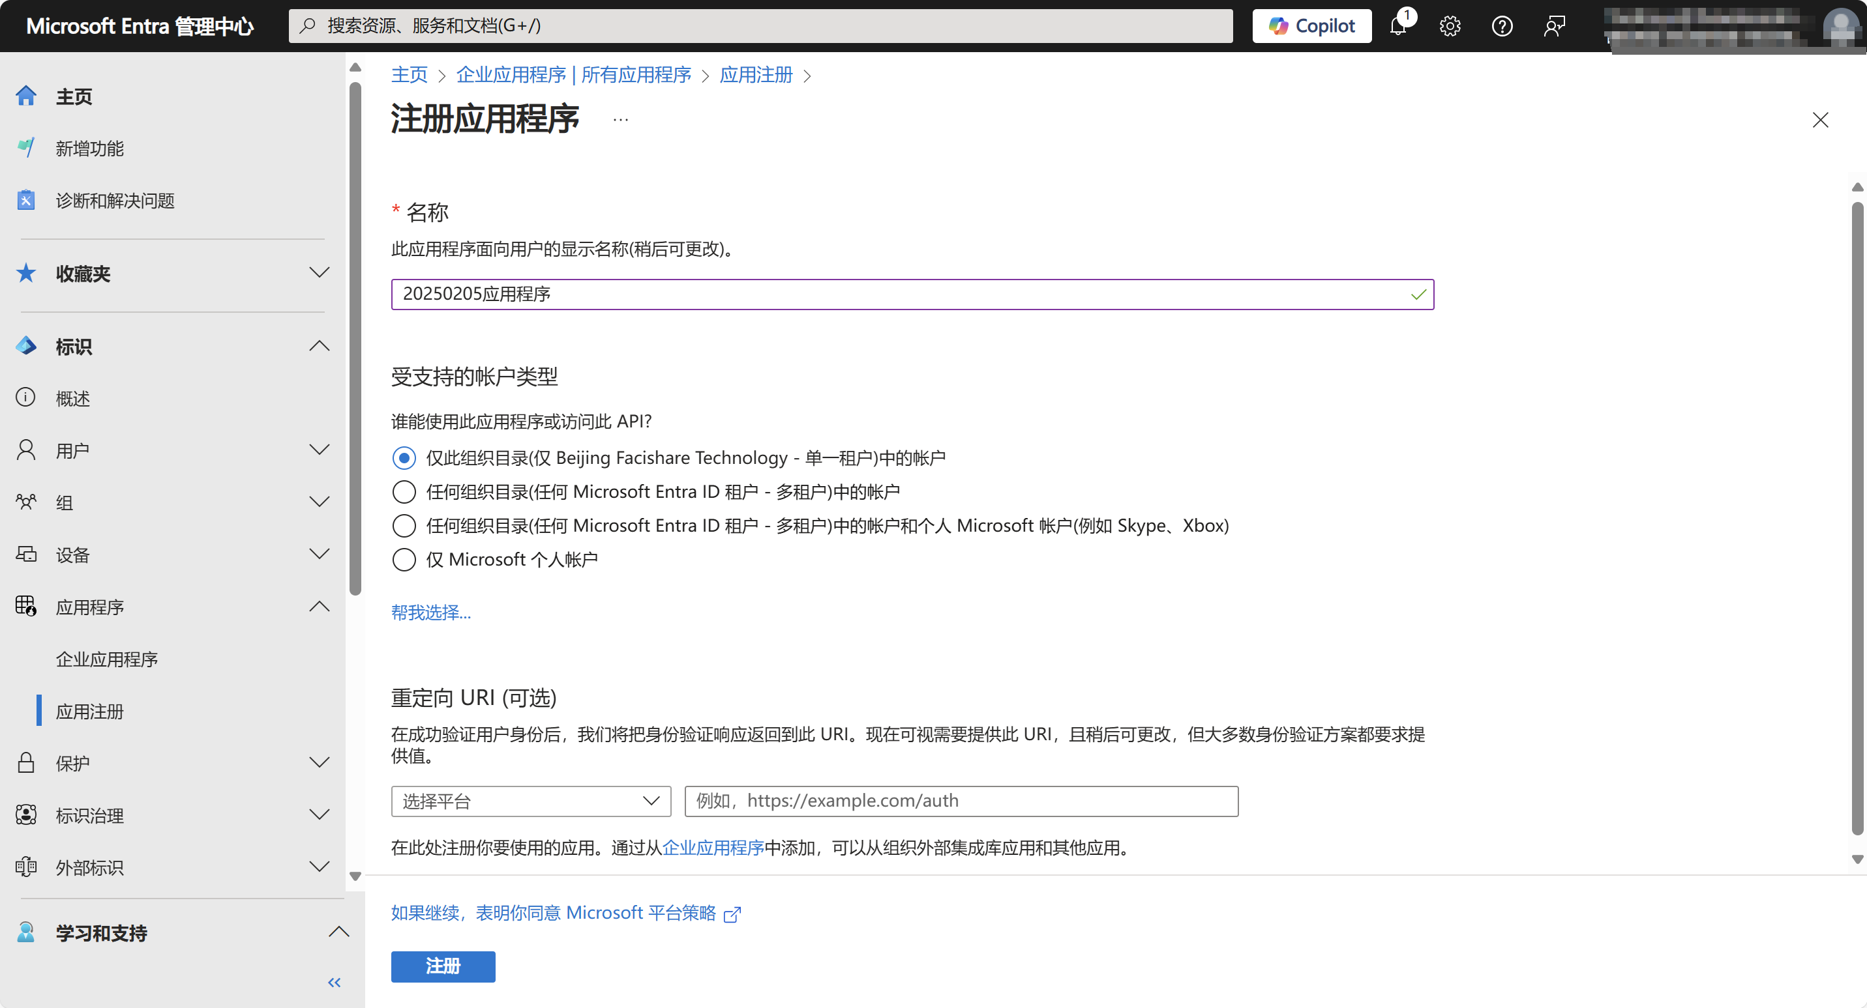
Task: Open the 企业应用程序 inline link in description
Action: 713,847
